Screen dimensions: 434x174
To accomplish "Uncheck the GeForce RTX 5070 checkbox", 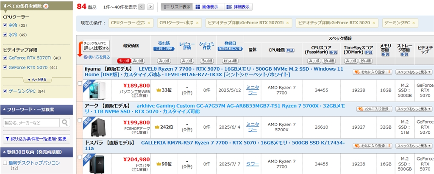I will [x=4, y=67].
